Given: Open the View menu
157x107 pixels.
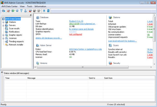Looking at the screenshot, I should [x=22, y=6].
